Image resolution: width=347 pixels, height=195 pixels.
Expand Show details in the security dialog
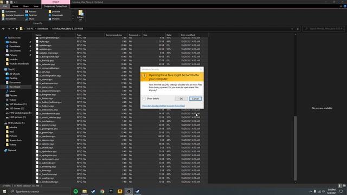(151, 99)
